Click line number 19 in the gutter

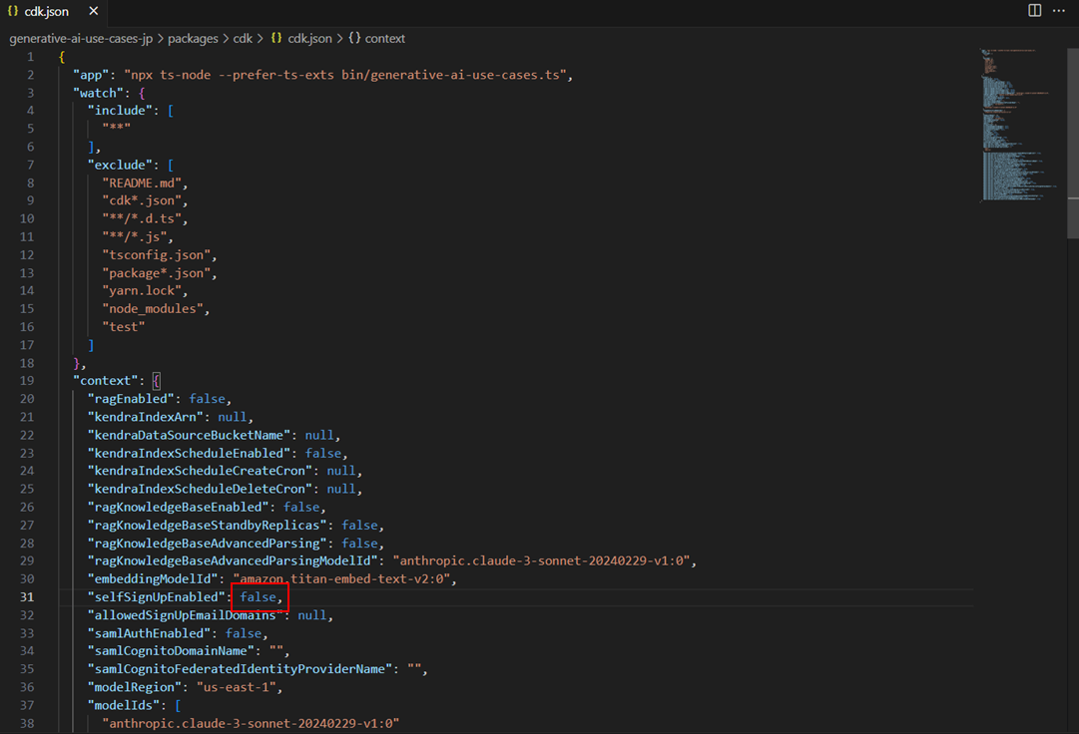click(x=27, y=381)
